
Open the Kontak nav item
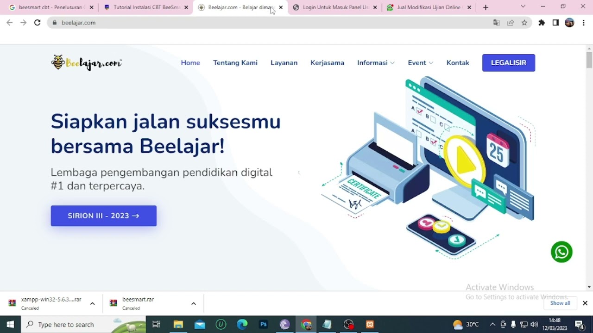click(458, 63)
